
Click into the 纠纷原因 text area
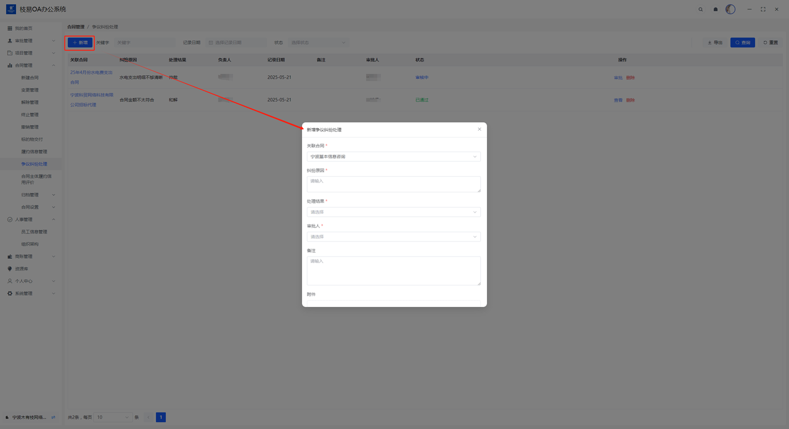393,184
